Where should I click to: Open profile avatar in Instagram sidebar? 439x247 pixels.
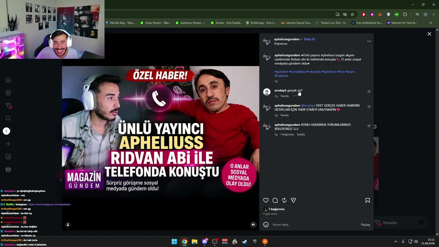8,169
